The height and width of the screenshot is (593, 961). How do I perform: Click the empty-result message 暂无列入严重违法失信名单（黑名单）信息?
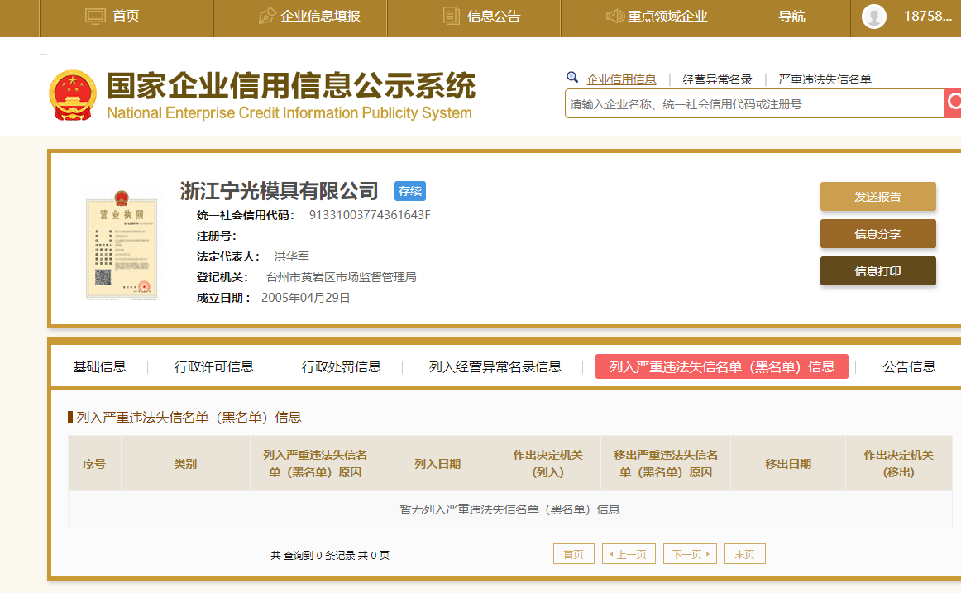click(x=510, y=509)
